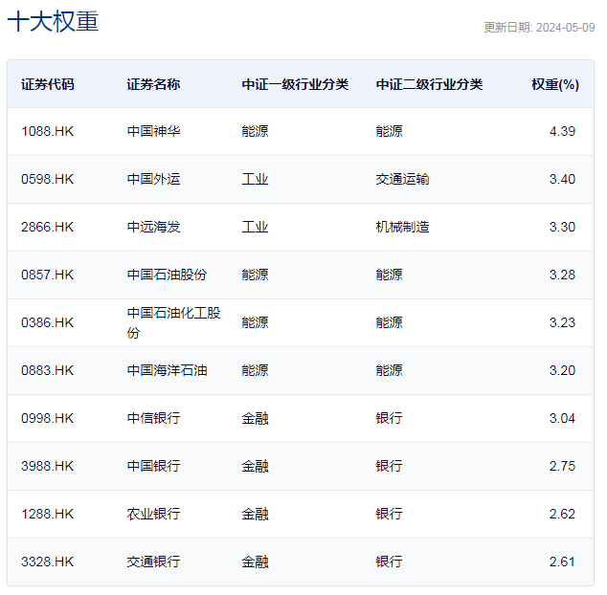Image resolution: width=607 pixels, height=595 pixels.
Task: Click stock name 中国石油股份
Action: 167,275
